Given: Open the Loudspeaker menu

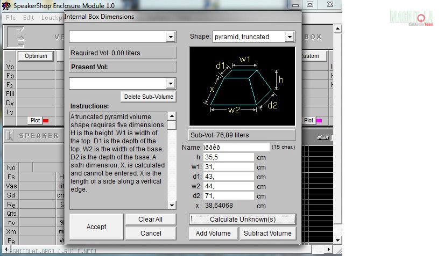Looking at the screenshot, I should pyautogui.click(x=52, y=18).
